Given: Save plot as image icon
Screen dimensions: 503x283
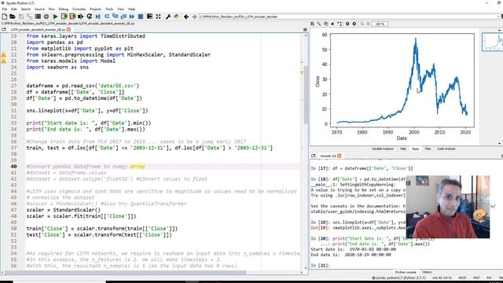Looking at the screenshot, I should point(313,24).
